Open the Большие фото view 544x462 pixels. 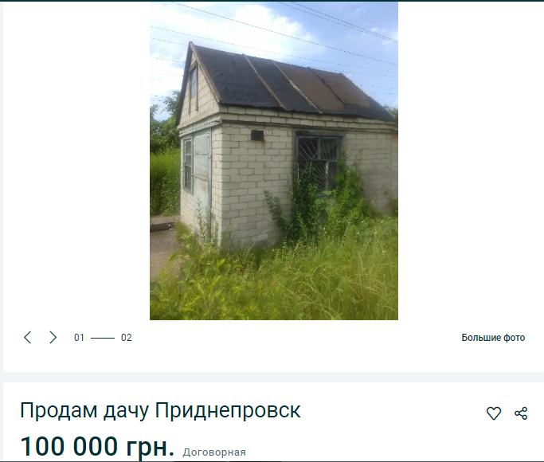493,338
